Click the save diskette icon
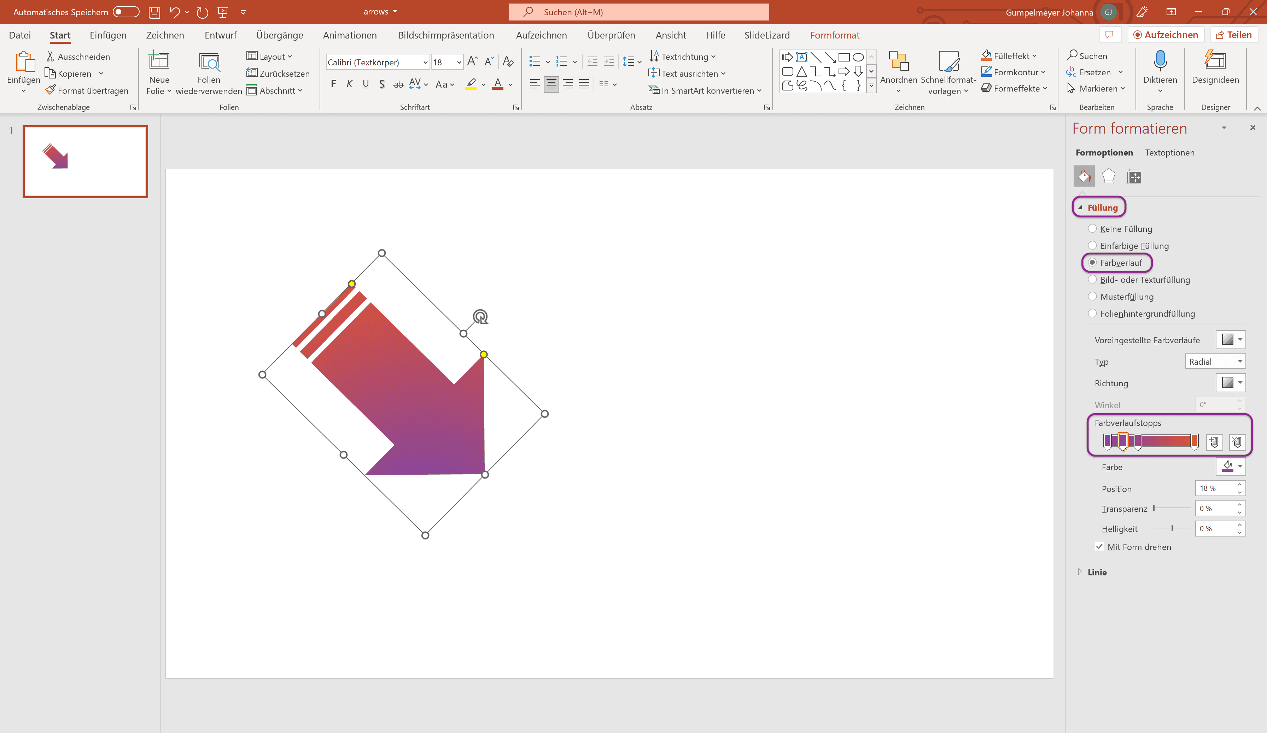The height and width of the screenshot is (733, 1267). (154, 12)
